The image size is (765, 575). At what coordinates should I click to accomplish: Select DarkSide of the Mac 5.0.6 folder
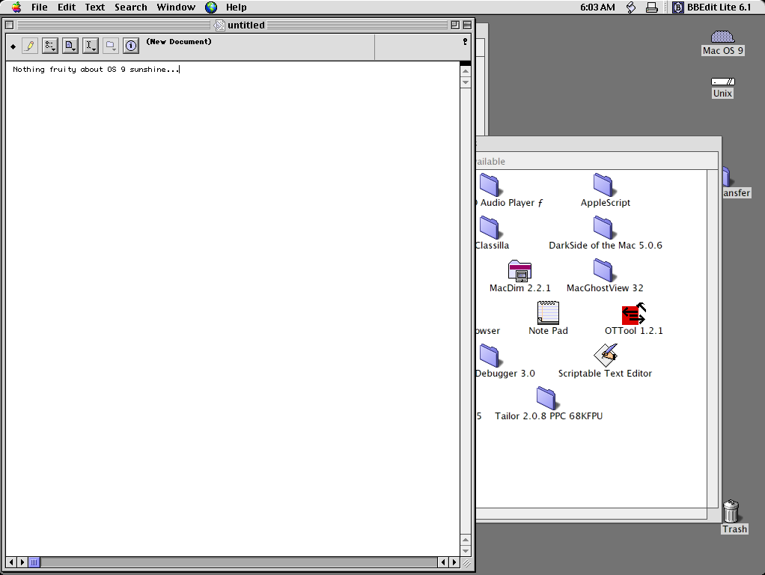603,228
